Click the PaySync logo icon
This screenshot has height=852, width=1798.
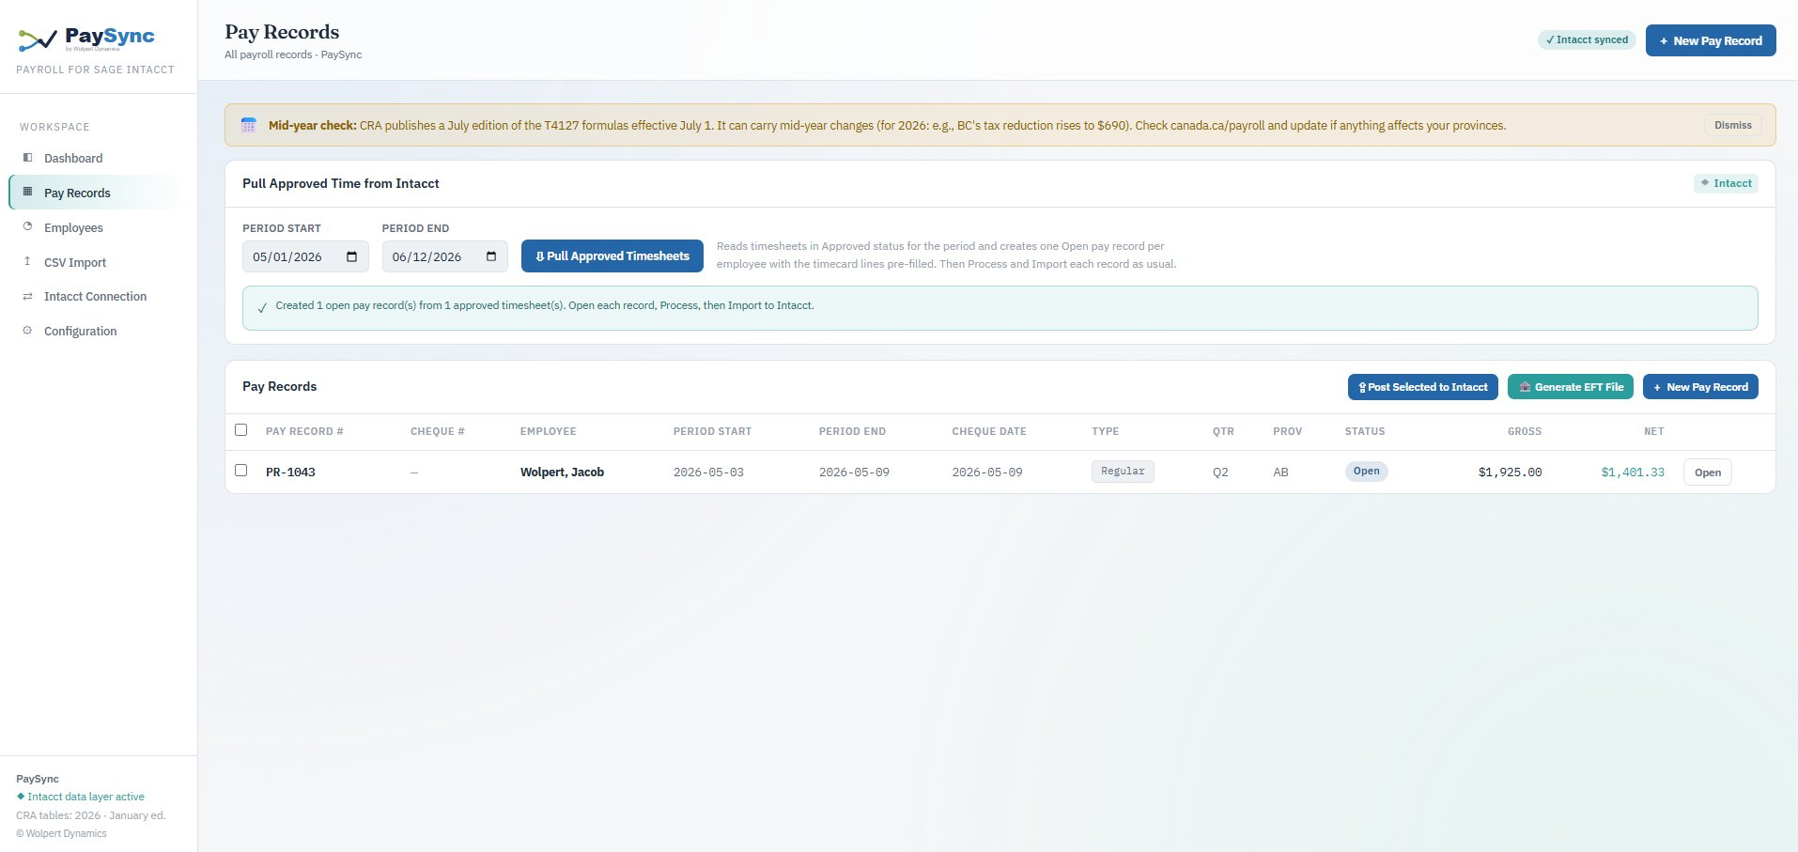(38, 39)
